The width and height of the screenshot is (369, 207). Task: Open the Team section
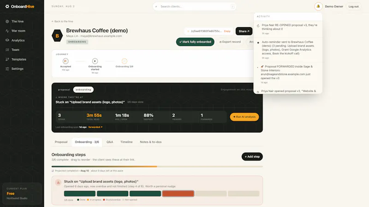coord(15,50)
